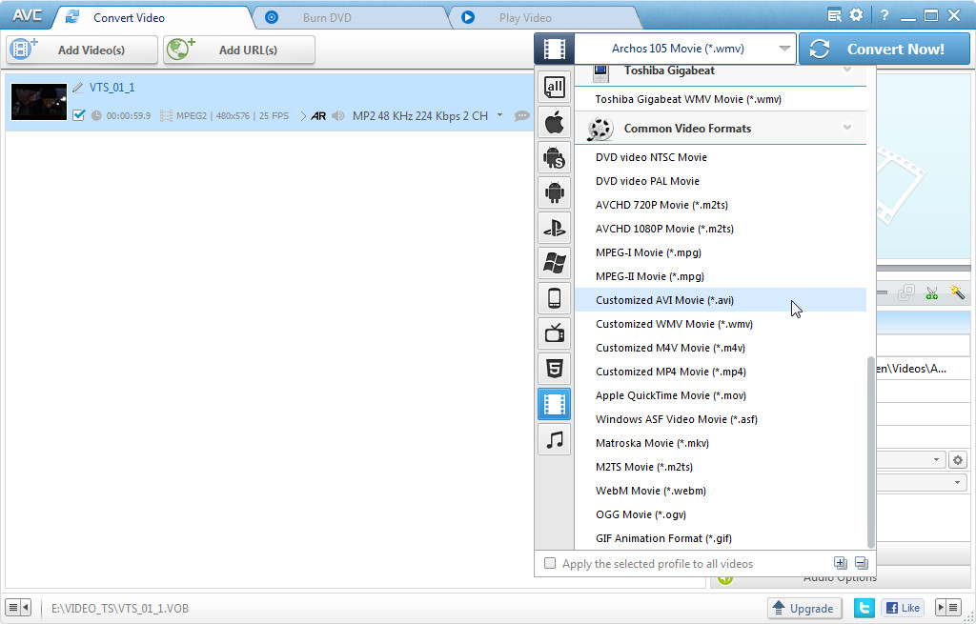
Task: Enable Apply the selected profile to all videos
Action: coord(550,564)
